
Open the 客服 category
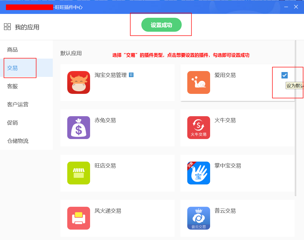pos(12,86)
